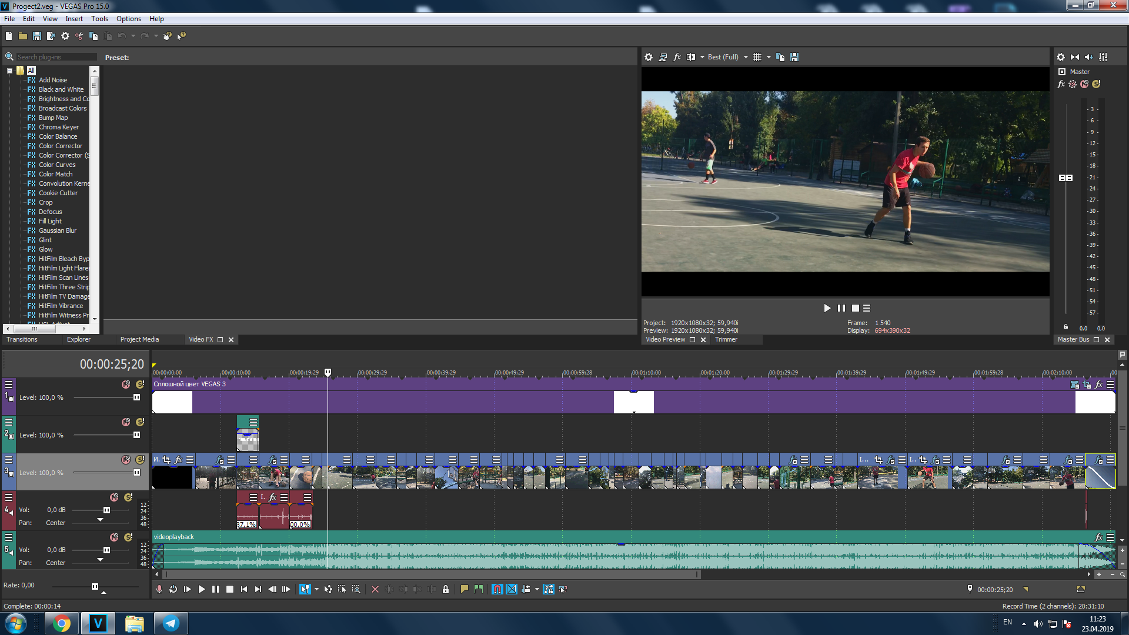Open Video Output FX in preview toolbar
1129x635 pixels.
click(677, 57)
